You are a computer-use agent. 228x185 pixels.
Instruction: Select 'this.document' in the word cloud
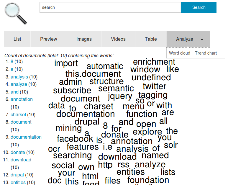pyautogui.click(x=93, y=74)
